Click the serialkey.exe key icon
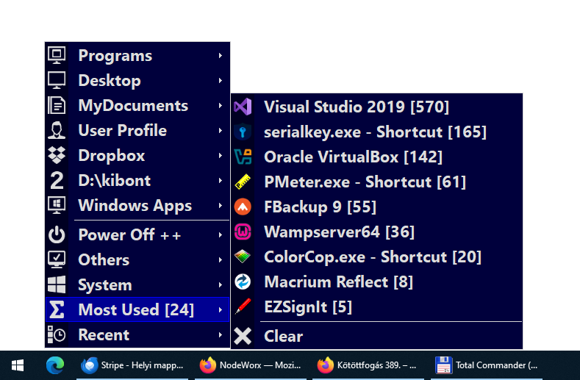Screen dimensions: 580x380 click(243, 132)
